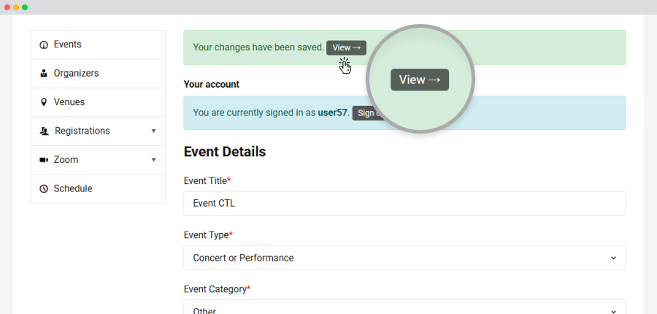Click the small View → button in the saved notice

point(346,47)
